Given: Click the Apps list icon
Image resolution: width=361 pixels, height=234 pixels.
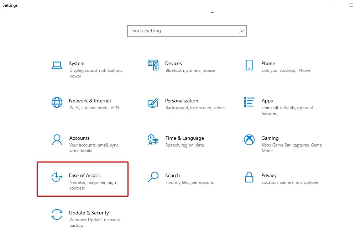Looking at the screenshot, I should coord(249,102).
